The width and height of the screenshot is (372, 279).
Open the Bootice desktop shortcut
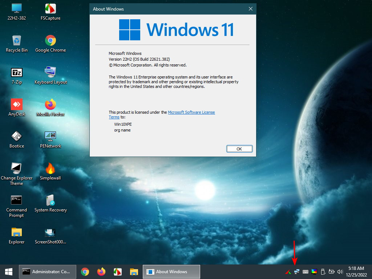click(x=17, y=140)
